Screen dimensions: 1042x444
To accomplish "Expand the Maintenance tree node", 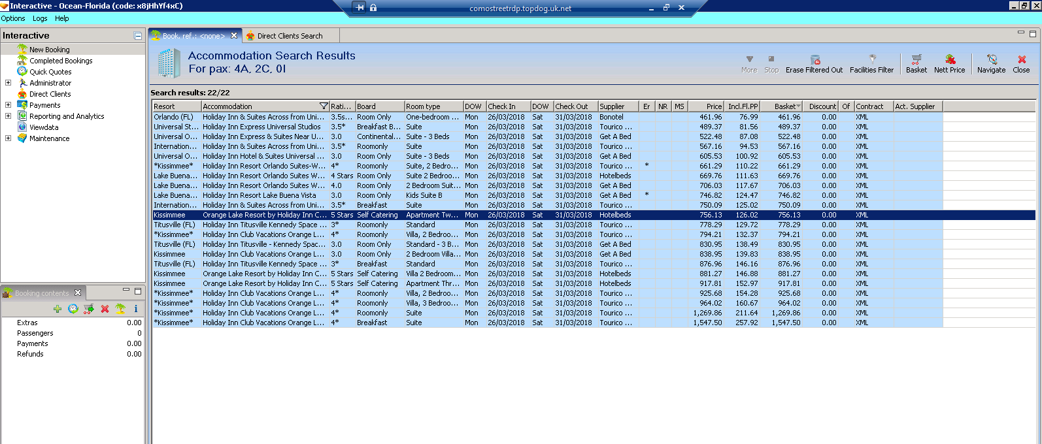I will pos(8,138).
